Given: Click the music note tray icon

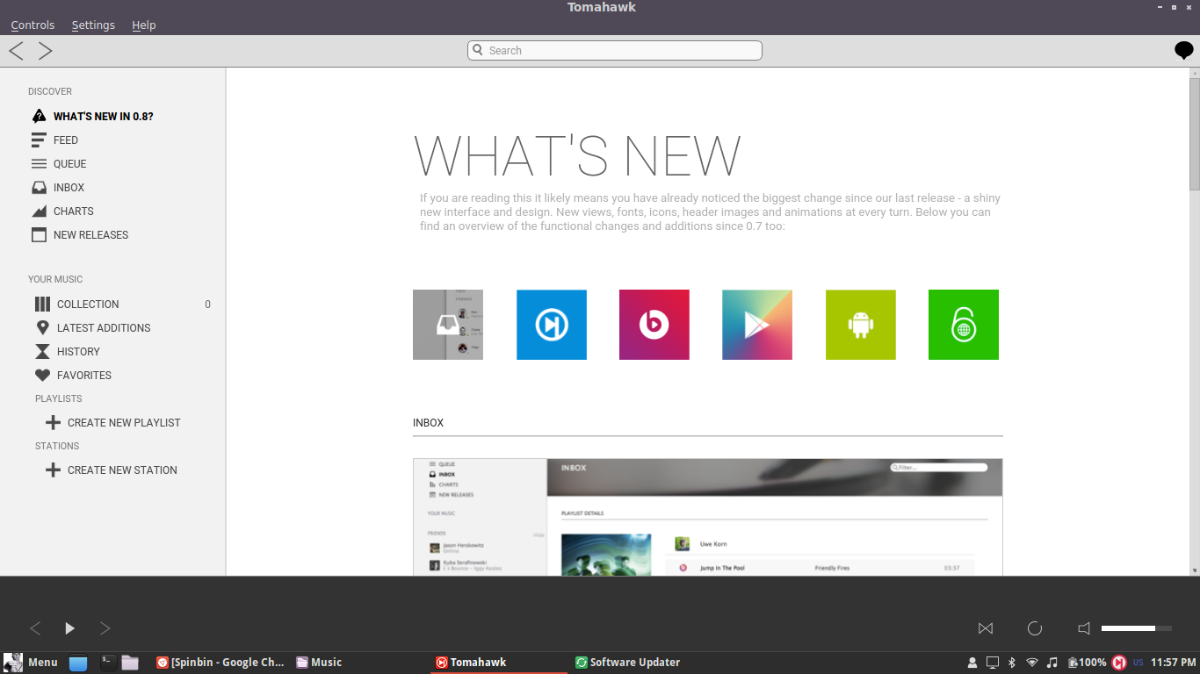Looking at the screenshot, I should coord(1052,663).
